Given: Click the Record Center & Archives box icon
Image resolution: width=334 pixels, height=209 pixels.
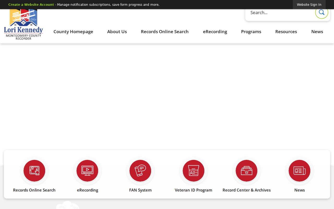Looking at the screenshot, I should point(247,171).
